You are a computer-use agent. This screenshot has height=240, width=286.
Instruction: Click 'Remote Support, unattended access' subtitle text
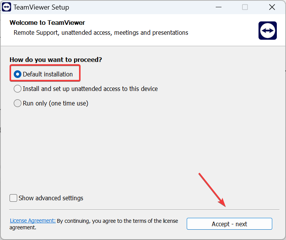pyautogui.click(x=101, y=32)
